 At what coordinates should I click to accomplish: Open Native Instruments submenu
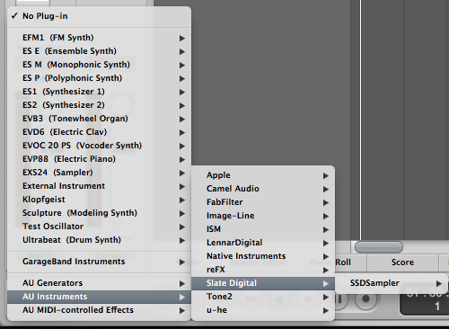click(x=263, y=256)
